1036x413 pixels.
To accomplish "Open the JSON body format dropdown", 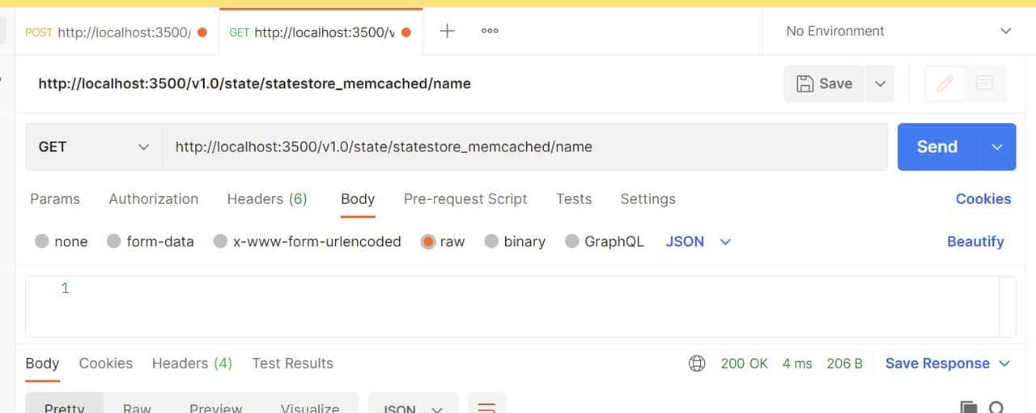I will pyautogui.click(x=698, y=241).
